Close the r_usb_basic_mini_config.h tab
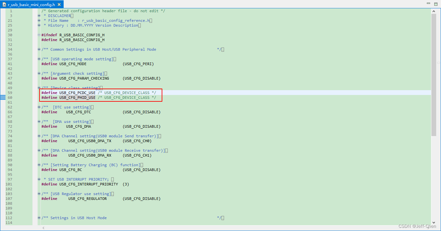The height and width of the screenshot is (231, 441). click(x=59, y=5)
